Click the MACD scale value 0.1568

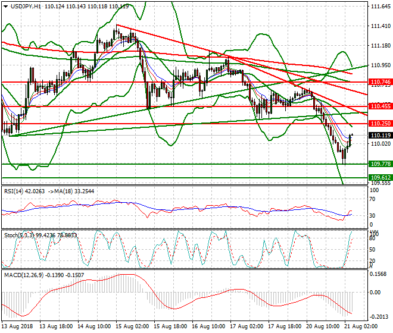tap(378, 274)
